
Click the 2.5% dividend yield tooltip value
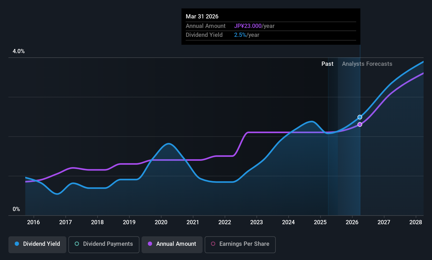pos(240,35)
